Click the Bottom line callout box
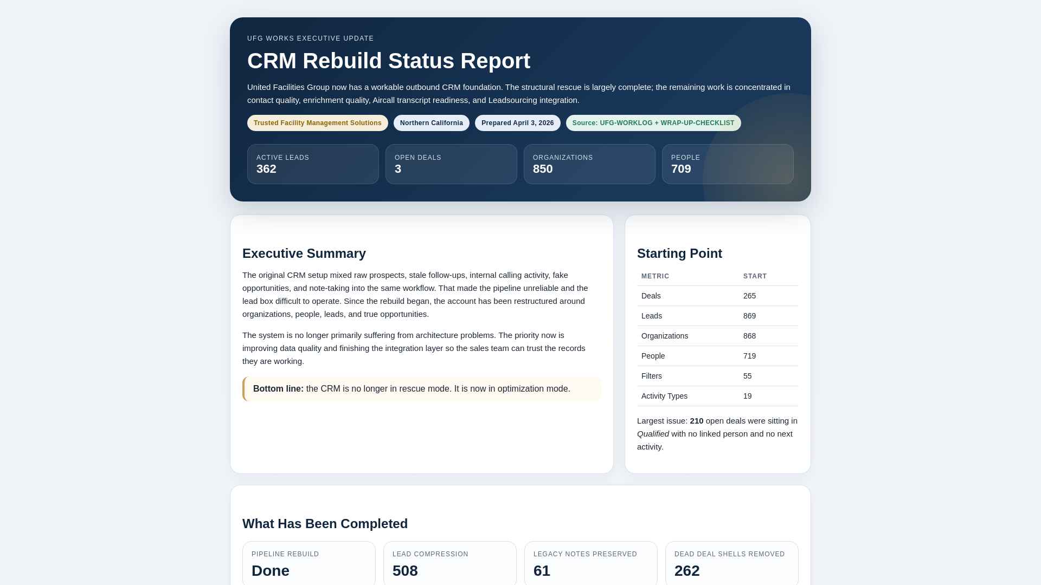The image size is (1041, 585). click(x=422, y=389)
